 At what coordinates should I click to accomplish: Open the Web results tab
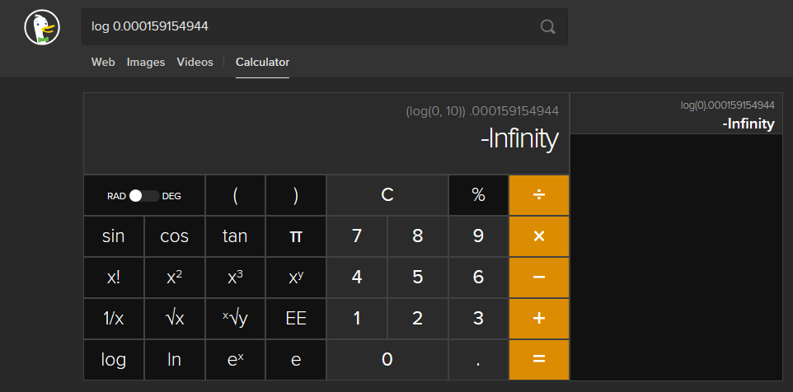[103, 62]
